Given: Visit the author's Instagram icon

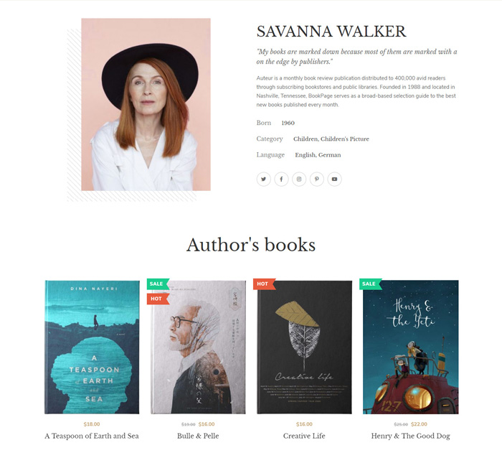Looking at the screenshot, I should tap(299, 179).
